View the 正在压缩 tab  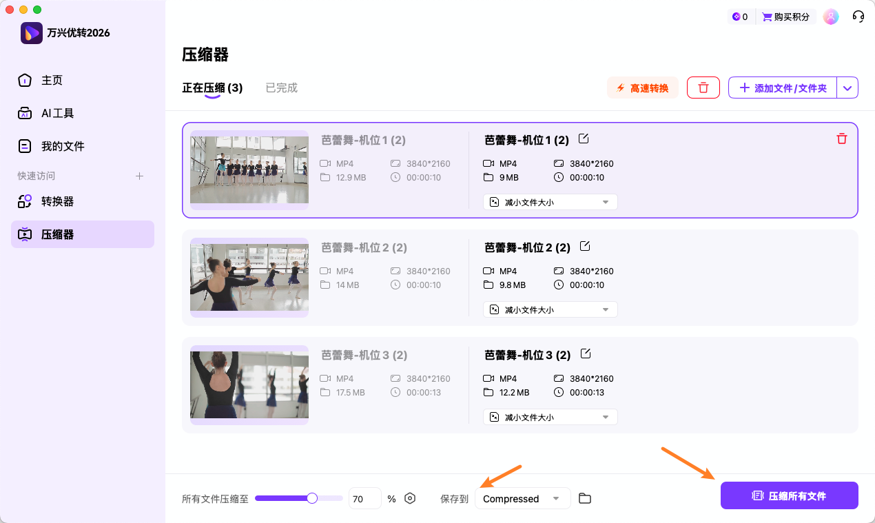point(213,88)
